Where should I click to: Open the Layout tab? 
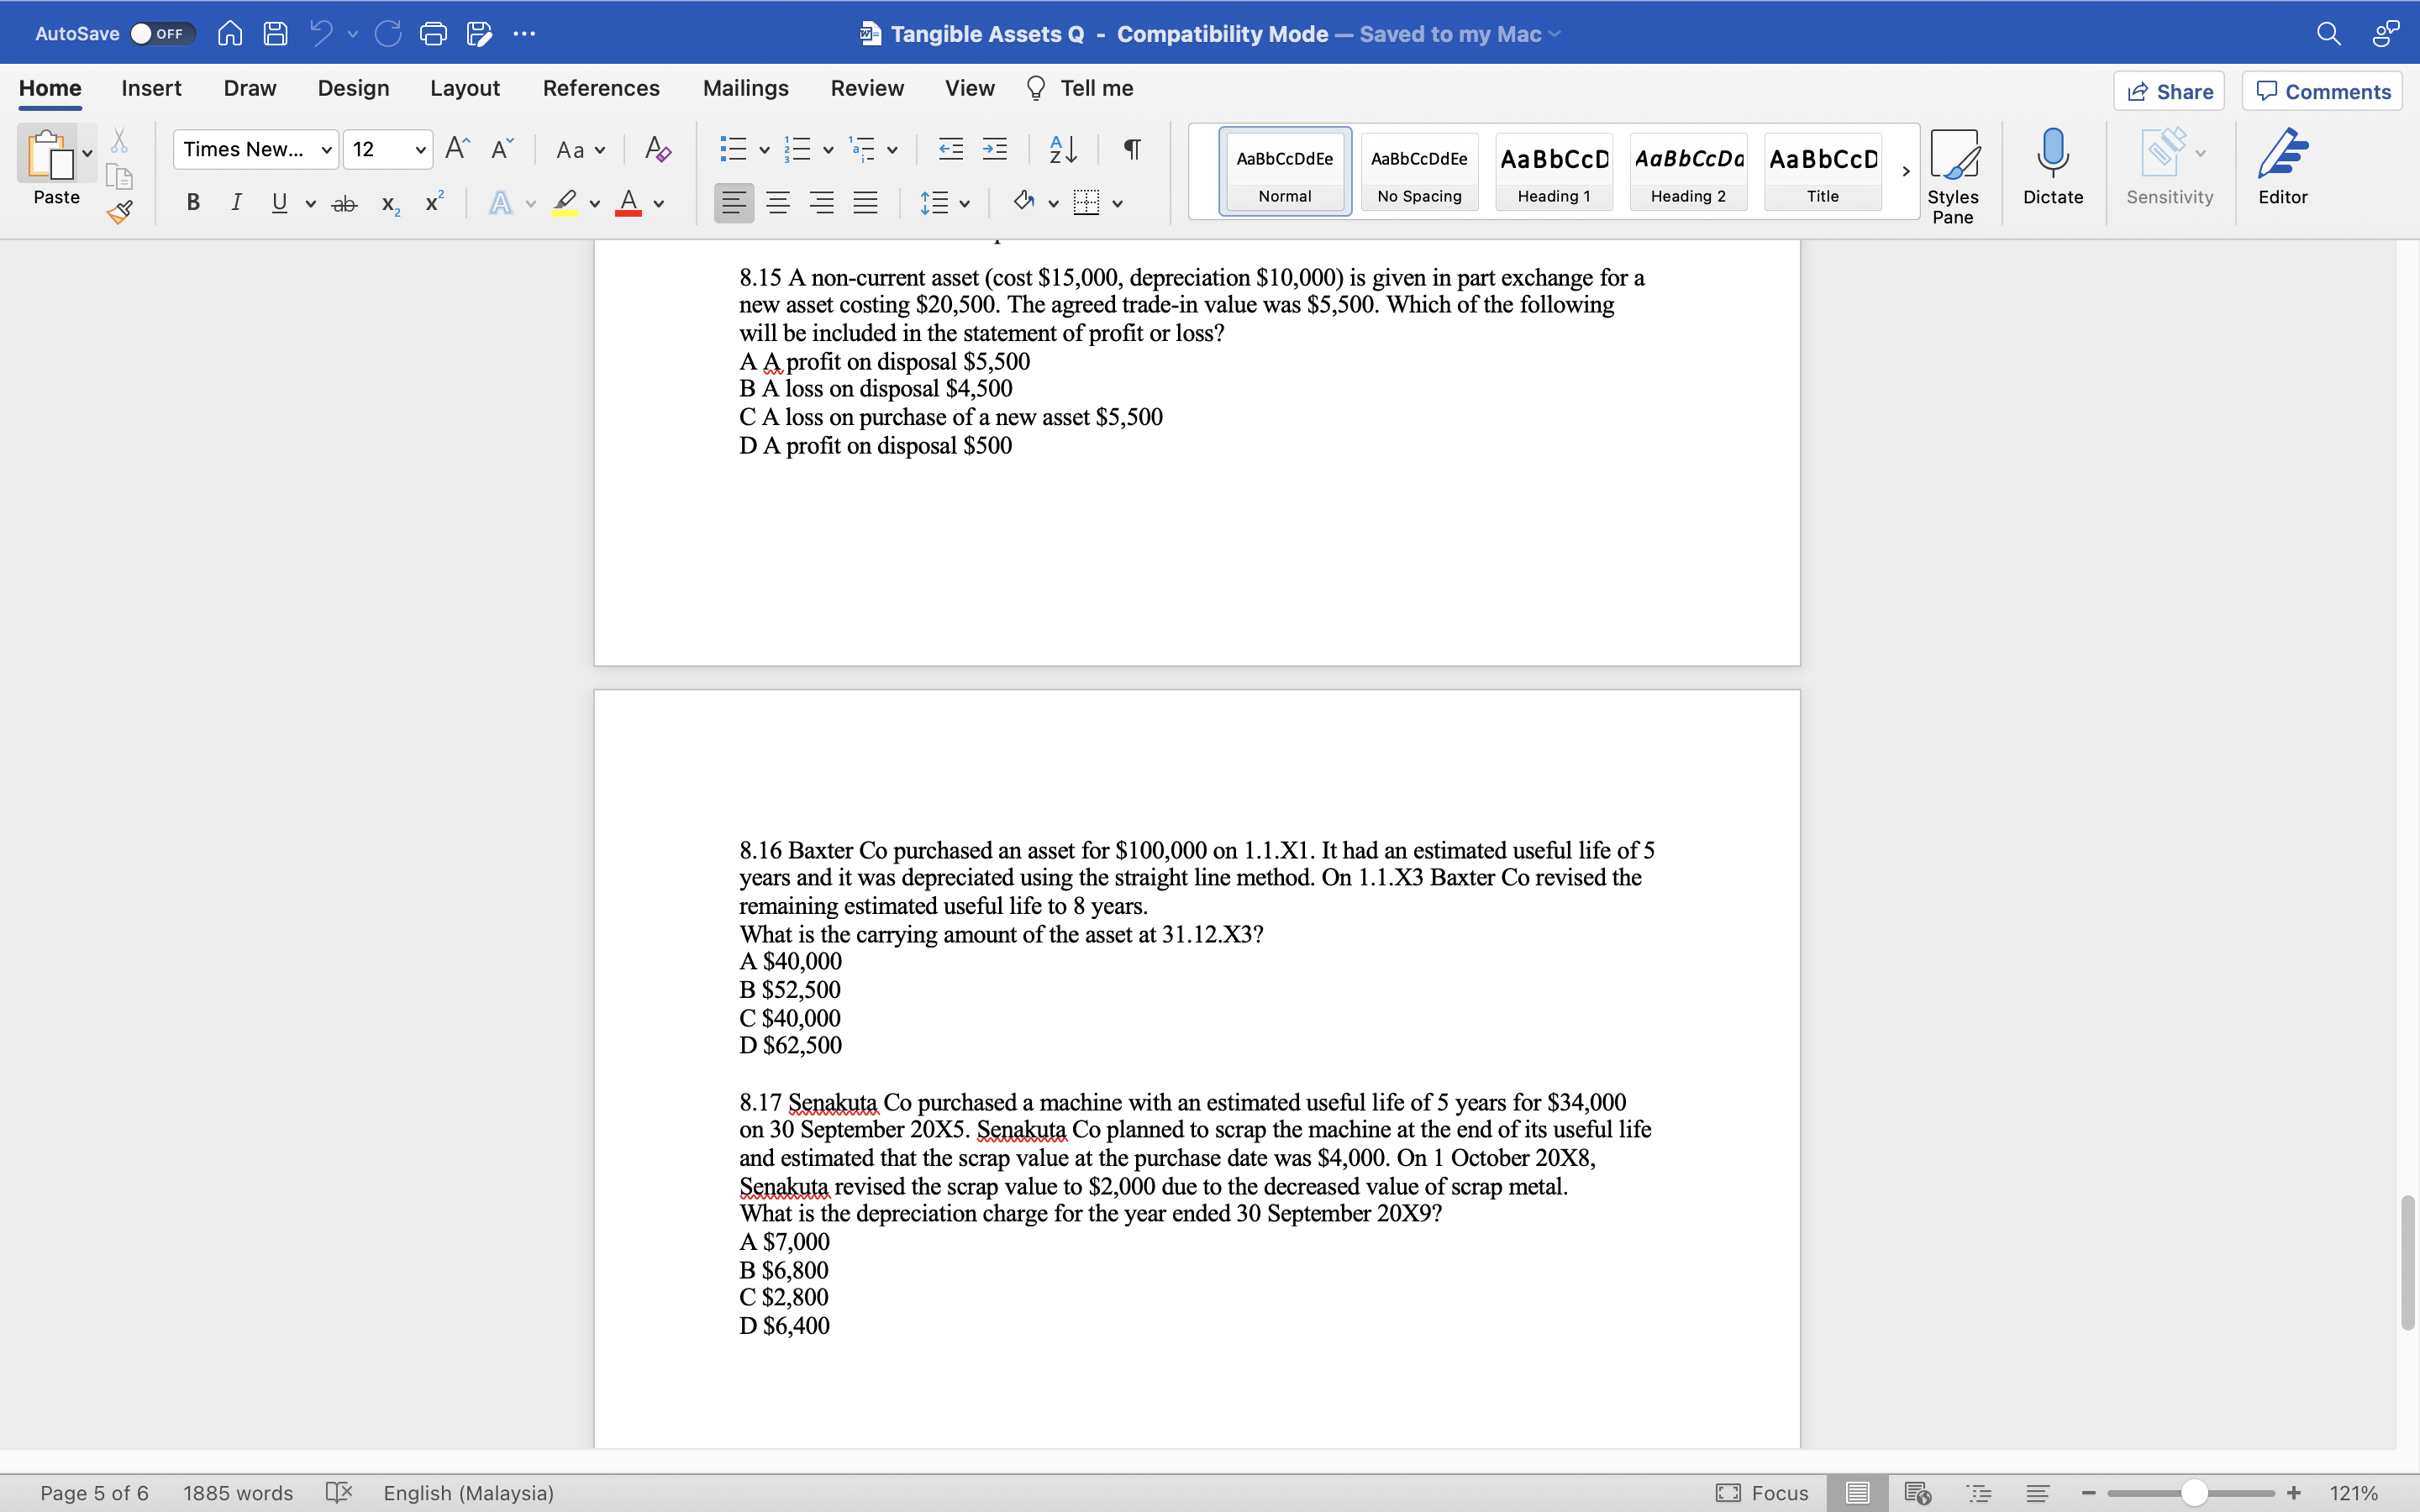pos(464,88)
